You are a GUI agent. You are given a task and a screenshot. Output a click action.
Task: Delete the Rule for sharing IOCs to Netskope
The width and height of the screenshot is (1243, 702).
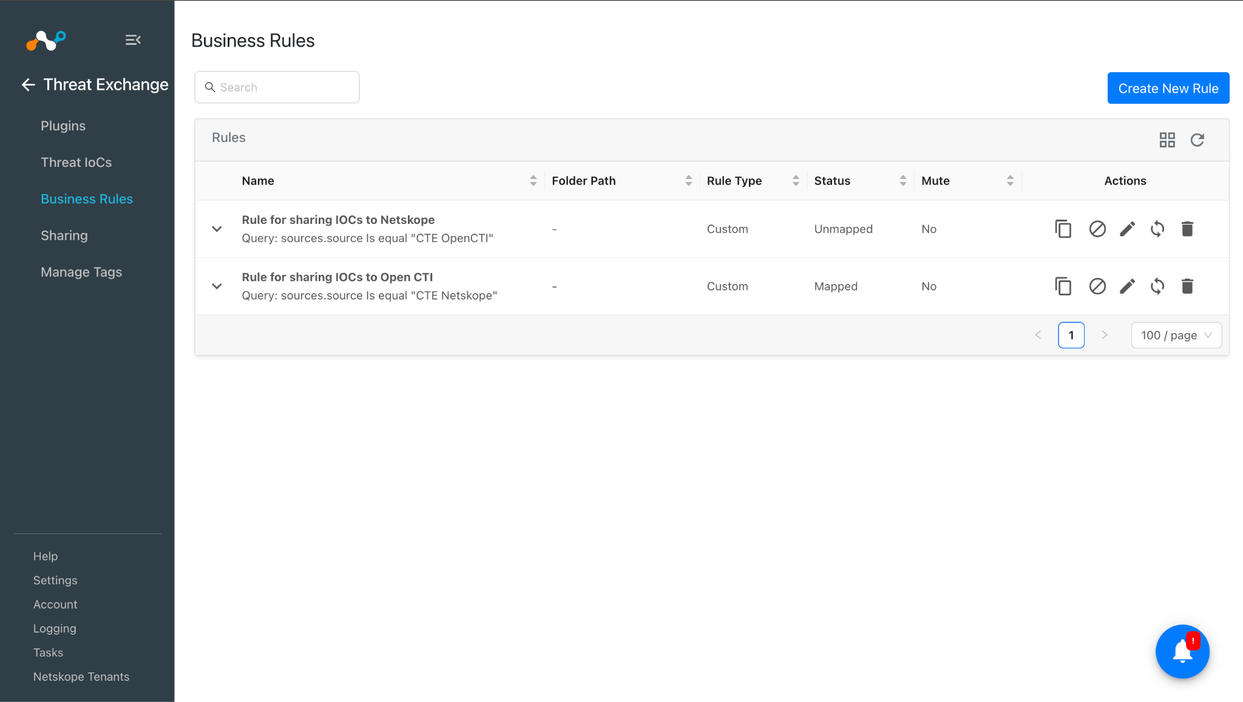[x=1187, y=229]
